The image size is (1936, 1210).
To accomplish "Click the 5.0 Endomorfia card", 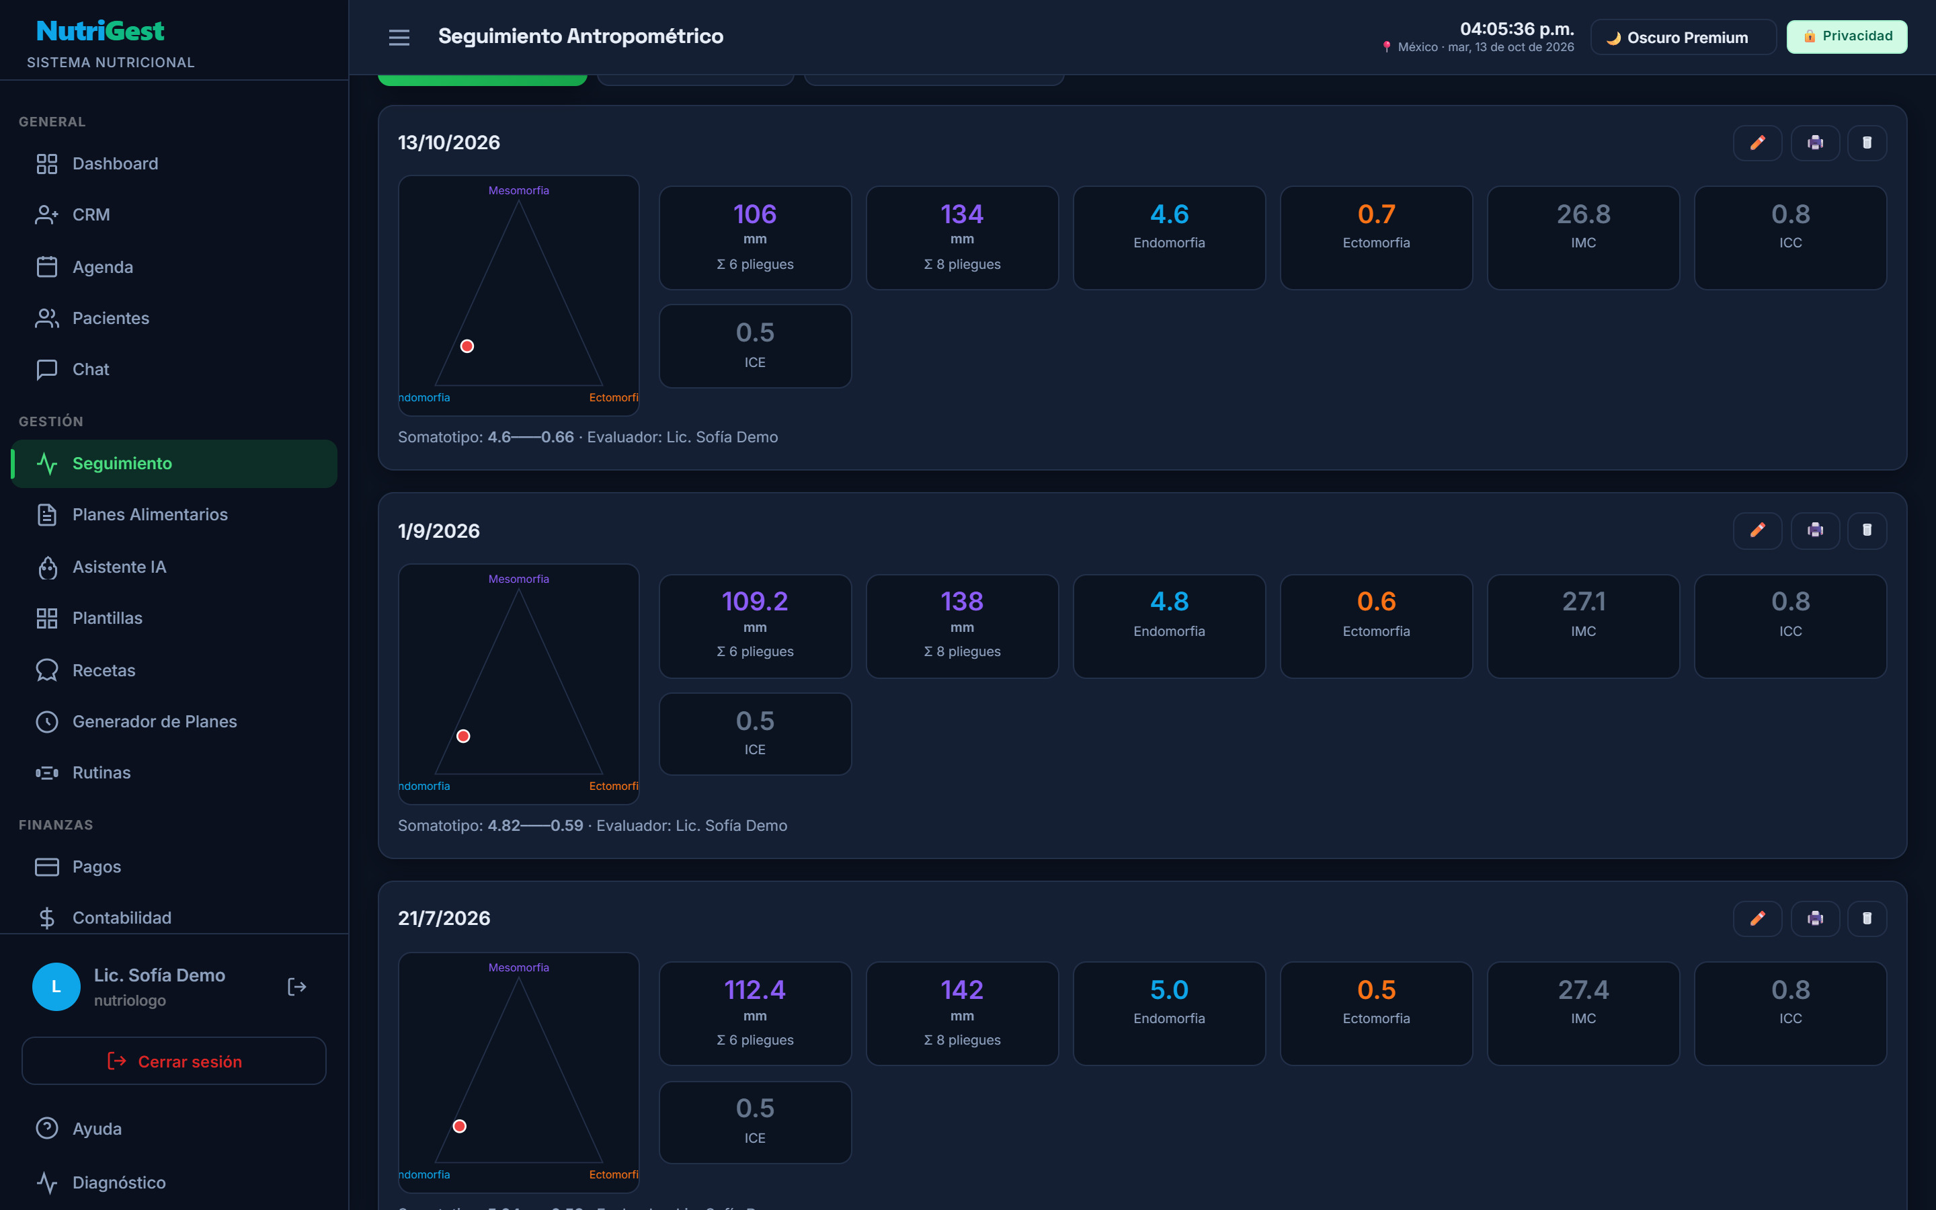I will pyautogui.click(x=1169, y=1013).
